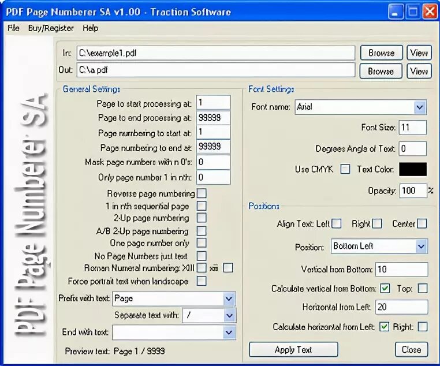The image size is (440, 366).
Task: Click the Opacity value field
Action: click(413, 191)
